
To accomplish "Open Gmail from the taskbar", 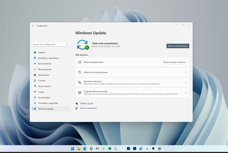I will [x=97, y=148].
